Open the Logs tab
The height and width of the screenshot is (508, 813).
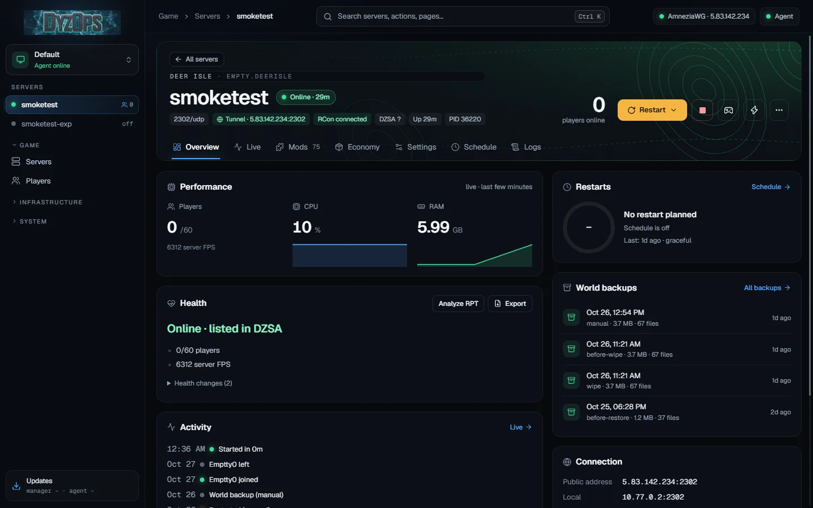[526, 147]
